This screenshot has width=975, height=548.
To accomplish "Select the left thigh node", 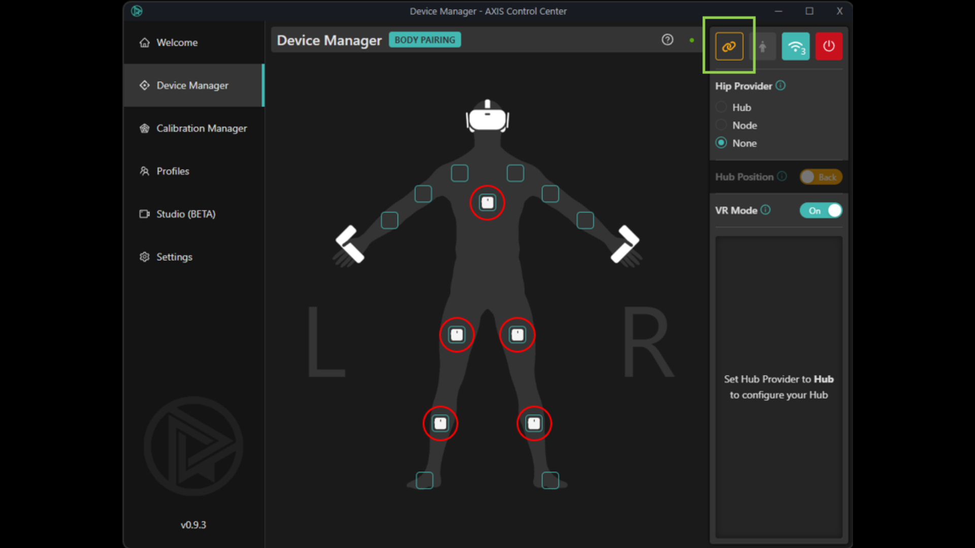I will click(x=457, y=335).
